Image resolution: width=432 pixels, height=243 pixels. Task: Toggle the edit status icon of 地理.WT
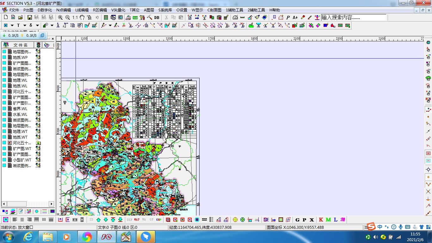38,131
